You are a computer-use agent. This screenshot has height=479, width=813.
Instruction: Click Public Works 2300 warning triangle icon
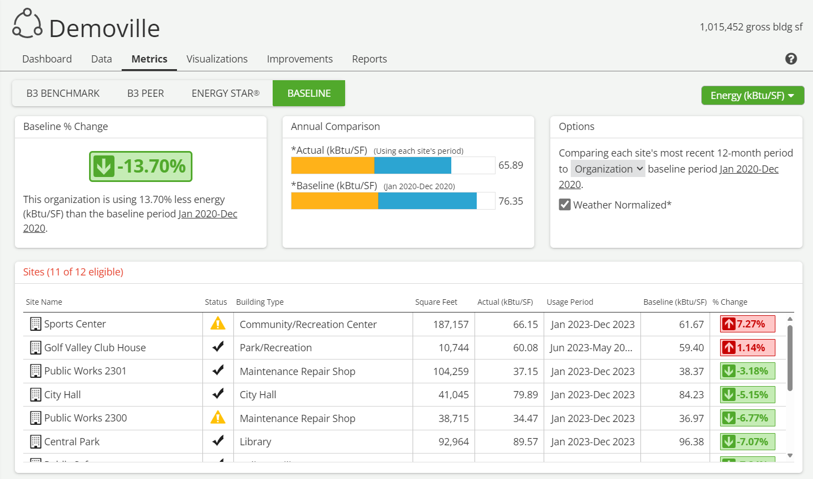(218, 418)
